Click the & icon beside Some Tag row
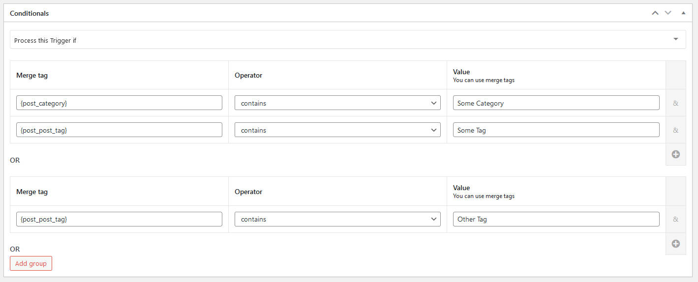The height and width of the screenshot is (282, 698). pos(675,130)
